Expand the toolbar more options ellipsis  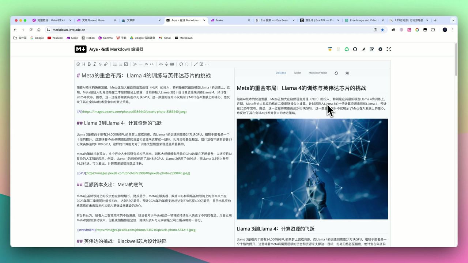(x=207, y=64)
